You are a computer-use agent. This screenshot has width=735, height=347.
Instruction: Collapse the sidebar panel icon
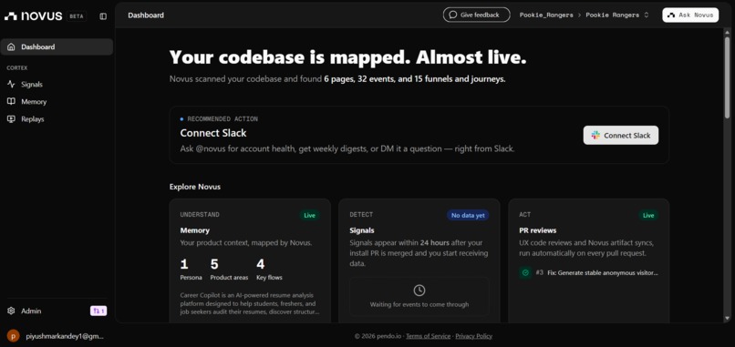[x=103, y=16]
